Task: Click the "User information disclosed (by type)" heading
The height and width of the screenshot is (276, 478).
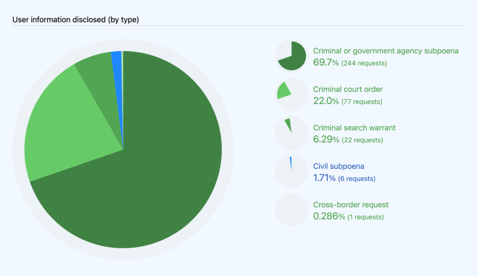Action: coord(75,20)
